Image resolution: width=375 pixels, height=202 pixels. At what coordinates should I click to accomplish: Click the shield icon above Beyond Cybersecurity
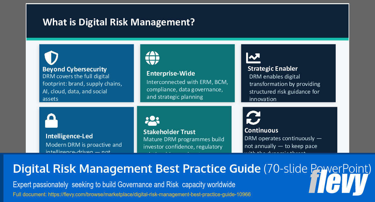click(51, 58)
